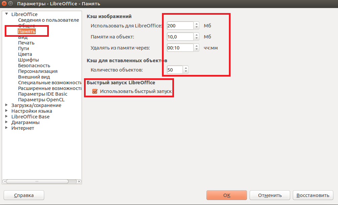338x205 pixels.
Task: Collapse the LibreOffice tree node
Action: click(6, 14)
